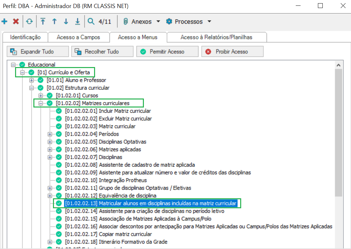Toggle the access check for Aluno e Professor
351x249 pixels.
(40, 80)
